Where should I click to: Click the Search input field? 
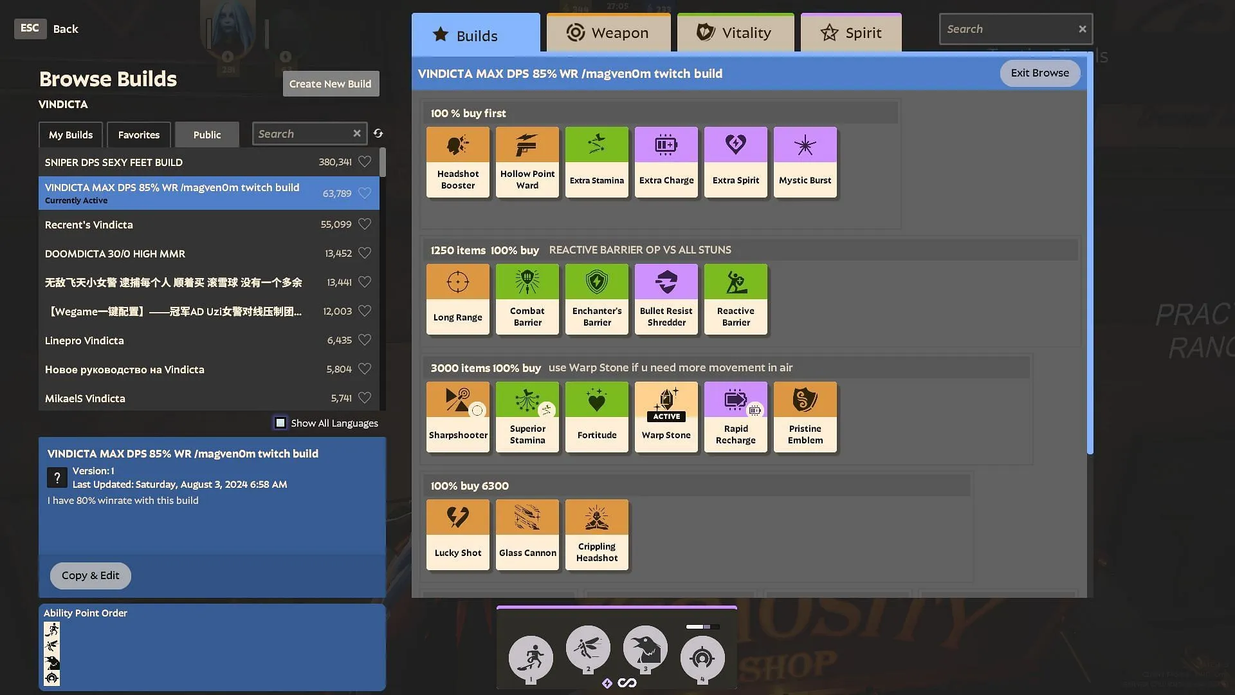pyautogui.click(x=1009, y=29)
